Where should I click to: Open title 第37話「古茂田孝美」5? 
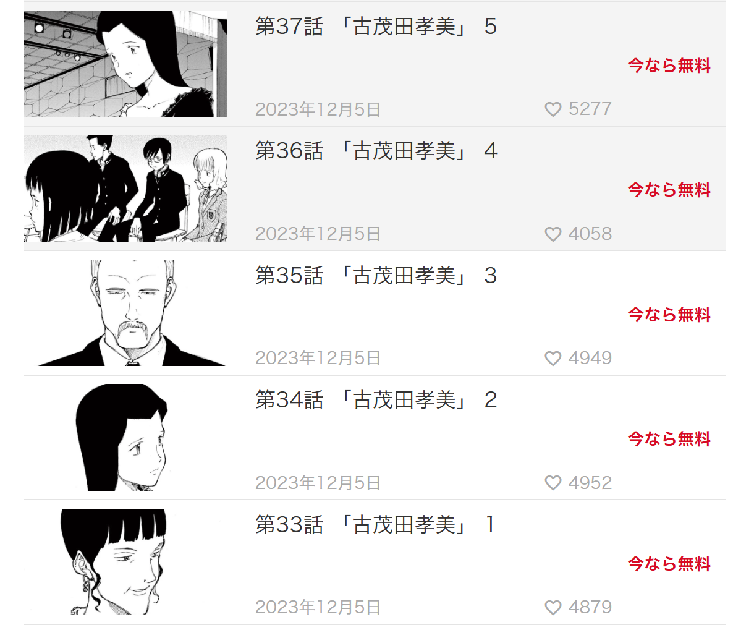click(x=376, y=27)
